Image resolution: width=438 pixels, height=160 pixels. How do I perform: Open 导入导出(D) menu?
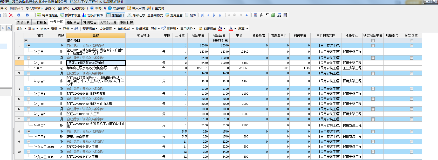(34, 8)
